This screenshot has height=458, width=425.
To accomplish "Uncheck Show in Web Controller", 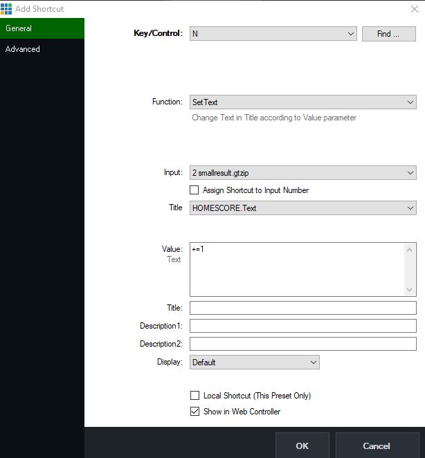I will tap(195, 412).
